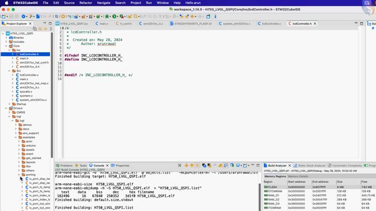This screenshot has width=376, height=211.
Task: Select syscalls.c in the Src folder
Action: (26, 91)
